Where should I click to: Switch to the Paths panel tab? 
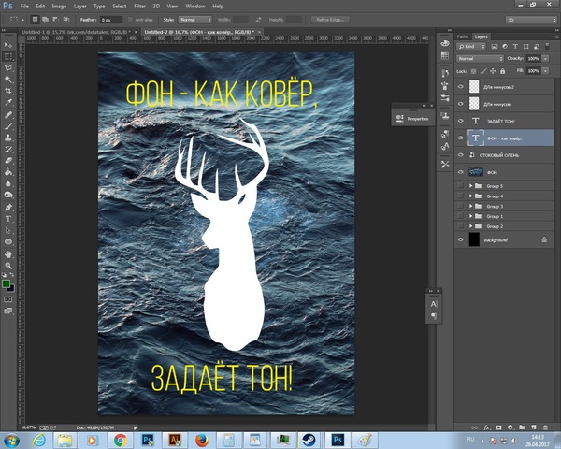[x=461, y=36]
